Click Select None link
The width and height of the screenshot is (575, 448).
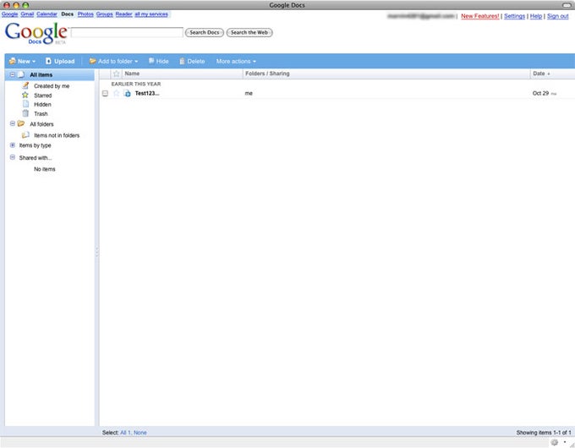pyautogui.click(x=140, y=433)
